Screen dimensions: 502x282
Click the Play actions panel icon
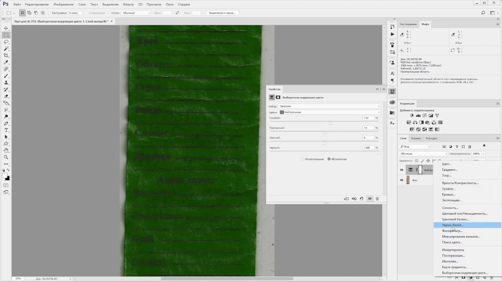click(392, 34)
